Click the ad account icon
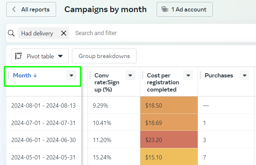The height and width of the screenshot is (165, 256). point(165,9)
